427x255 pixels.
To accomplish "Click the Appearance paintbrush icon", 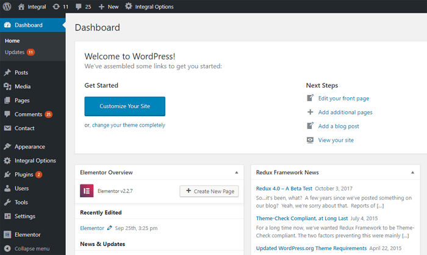I will point(7,147).
